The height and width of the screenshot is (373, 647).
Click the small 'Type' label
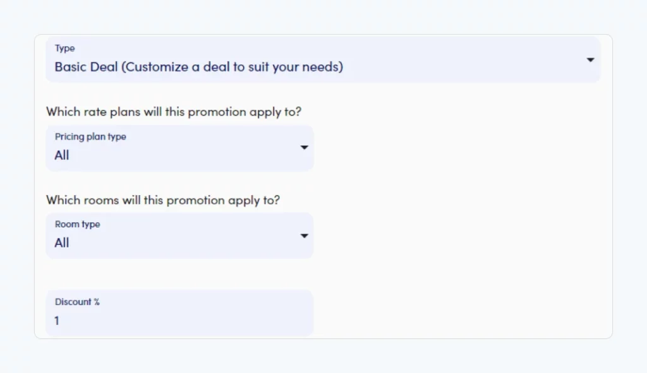tap(65, 48)
